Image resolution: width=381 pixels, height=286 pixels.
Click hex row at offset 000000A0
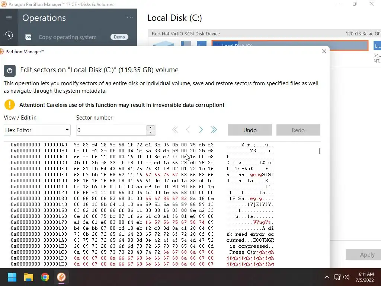142,145
